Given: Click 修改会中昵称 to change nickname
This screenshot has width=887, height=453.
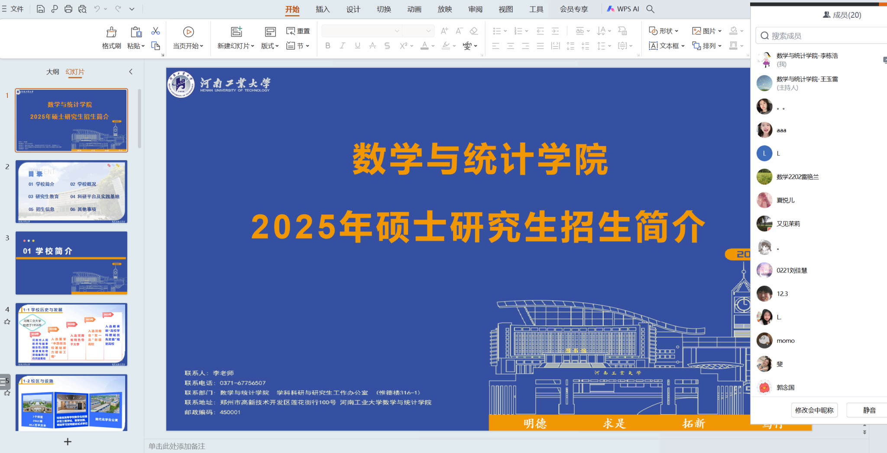Looking at the screenshot, I should point(814,410).
